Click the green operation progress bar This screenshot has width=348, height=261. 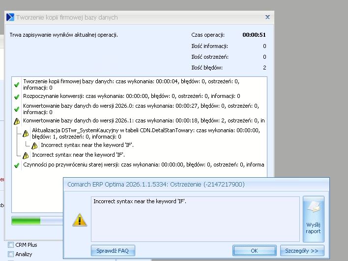(26, 221)
